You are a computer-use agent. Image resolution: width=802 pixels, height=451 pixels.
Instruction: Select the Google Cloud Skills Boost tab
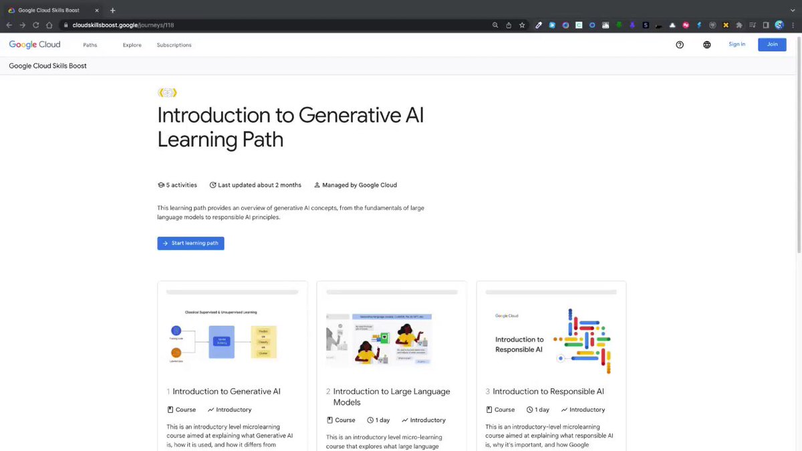53,10
